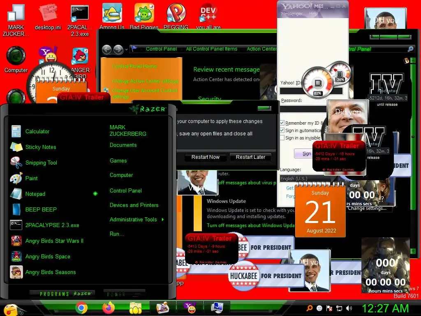Open Games in start menu
The image size is (421, 316).
click(x=118, y=161)
